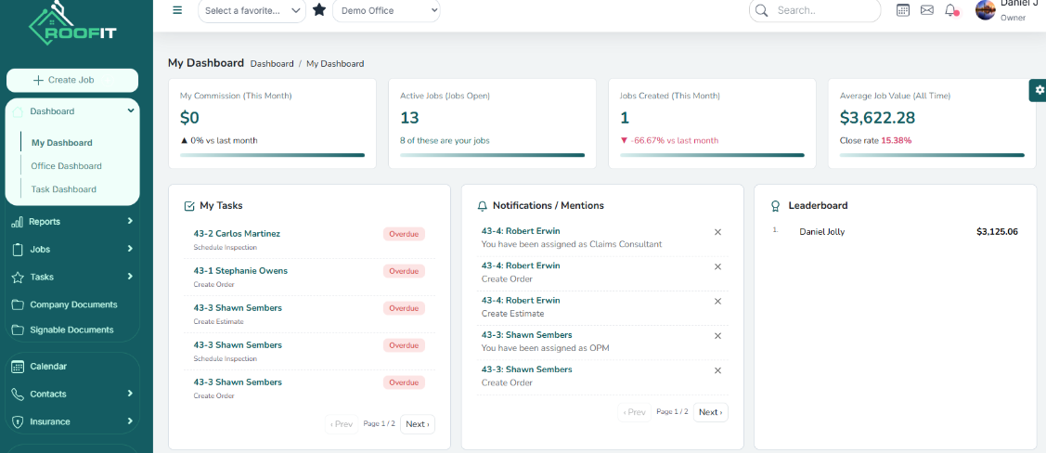1046x453 pixels.
Task: Dismiss Robert Erwin Create Estimate notification
Action: coord(717,301)
